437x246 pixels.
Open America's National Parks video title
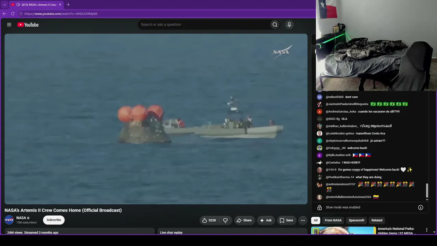pyautogui.click(x=397, y=231)
